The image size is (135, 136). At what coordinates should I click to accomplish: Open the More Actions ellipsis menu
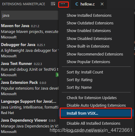[63, 4]
